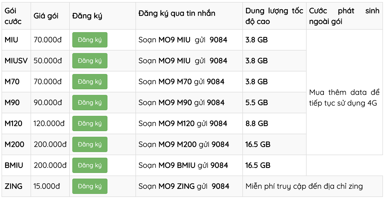Click Đăng ký button for ZING package

tap(90, 186)
